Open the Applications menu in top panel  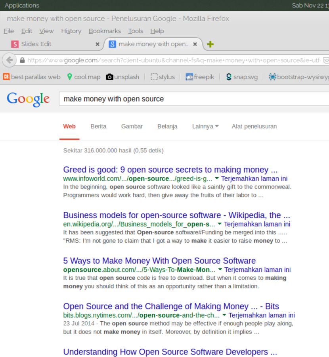tap(22, 5)
